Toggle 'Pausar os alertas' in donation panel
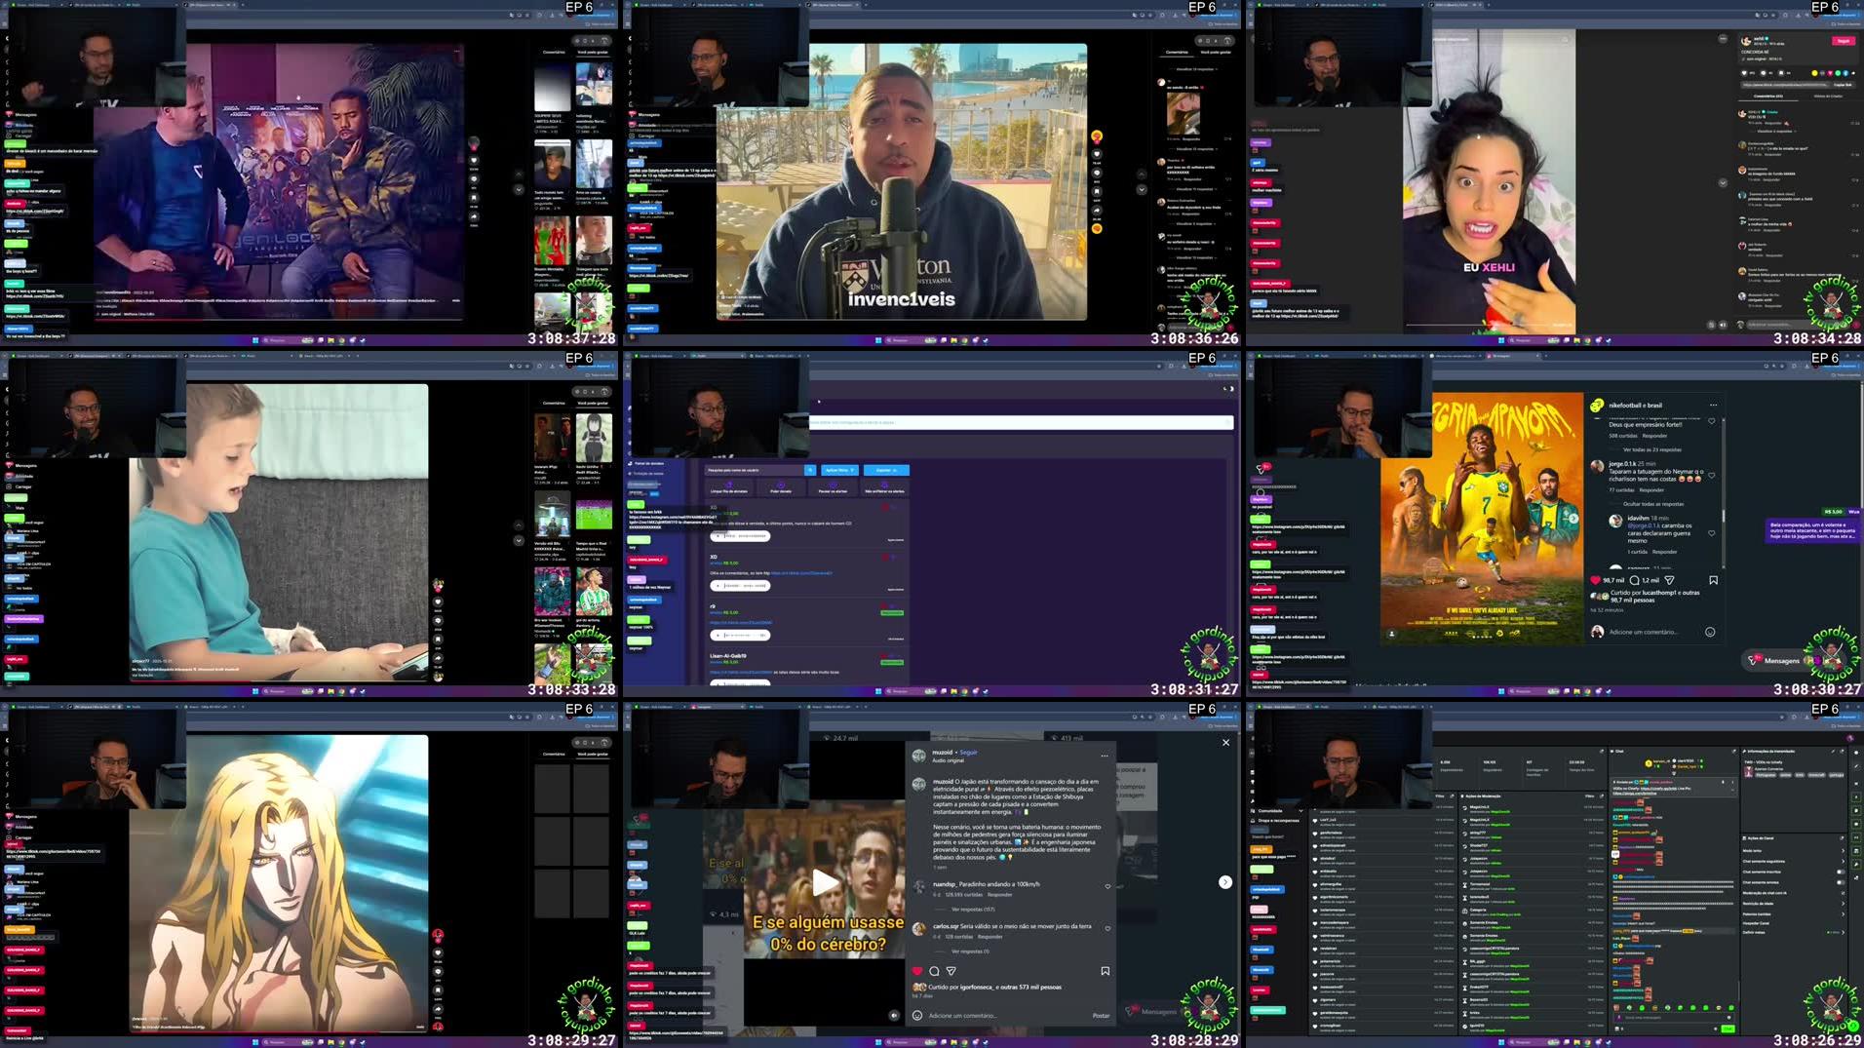Image resolution: width=1864 pixels, height=1048 pixels. [x=832, y=486]
